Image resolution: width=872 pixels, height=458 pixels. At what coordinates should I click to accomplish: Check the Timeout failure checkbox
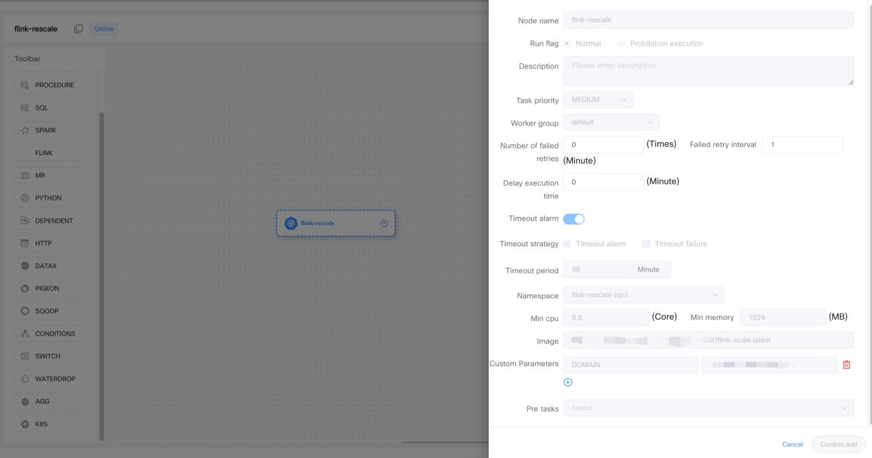646,244
